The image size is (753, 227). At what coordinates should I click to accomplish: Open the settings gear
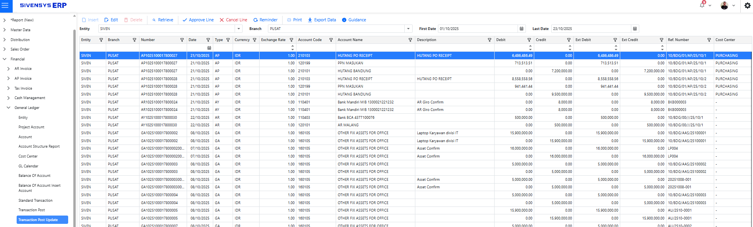(747, 6)
